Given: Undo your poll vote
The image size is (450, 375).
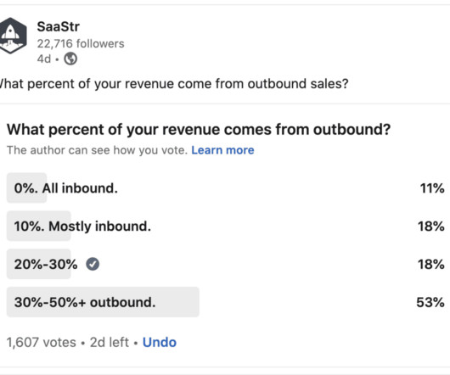Looking at the screenshot, I should [x=160, y=342].
